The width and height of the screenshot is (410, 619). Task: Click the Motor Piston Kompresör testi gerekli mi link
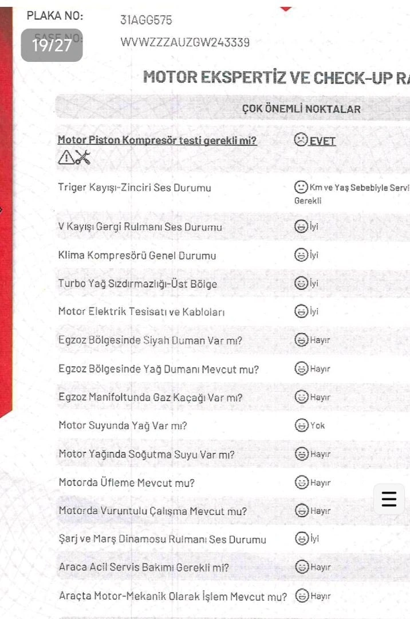click(157, 140)
